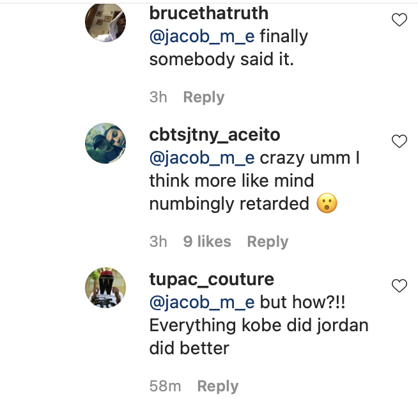Viewport: 418px width, 399px height.
Task: View tupac_couture's profile photo
Action: 105,288
